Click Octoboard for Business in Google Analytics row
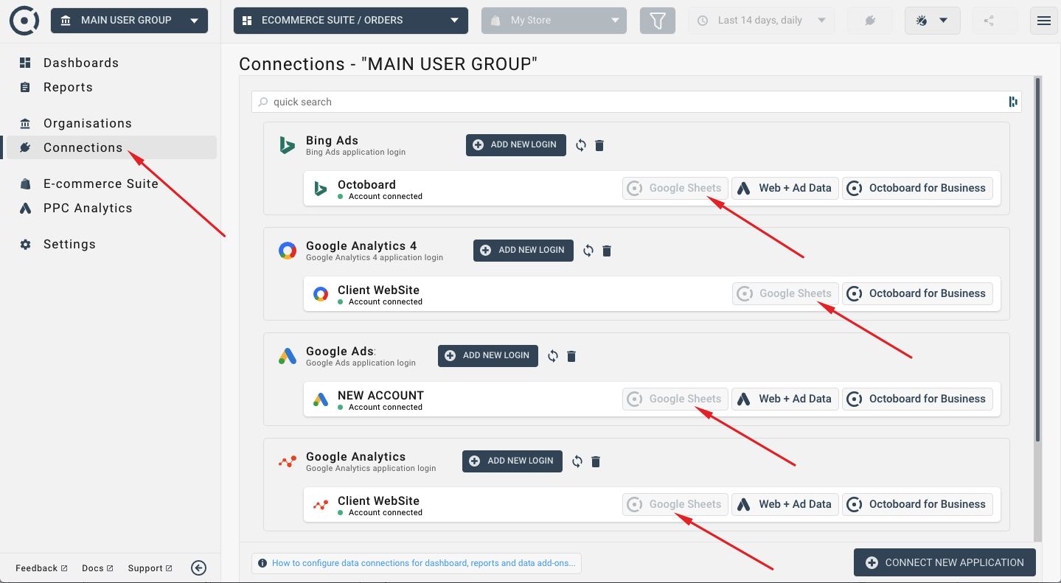 point(917,504)
